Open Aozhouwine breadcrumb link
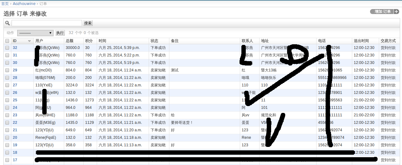 coord(24,4)
